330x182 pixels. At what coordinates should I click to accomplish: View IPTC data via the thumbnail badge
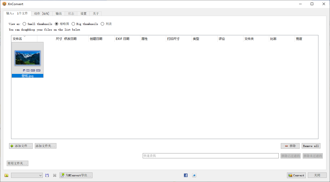click(33, 70)
